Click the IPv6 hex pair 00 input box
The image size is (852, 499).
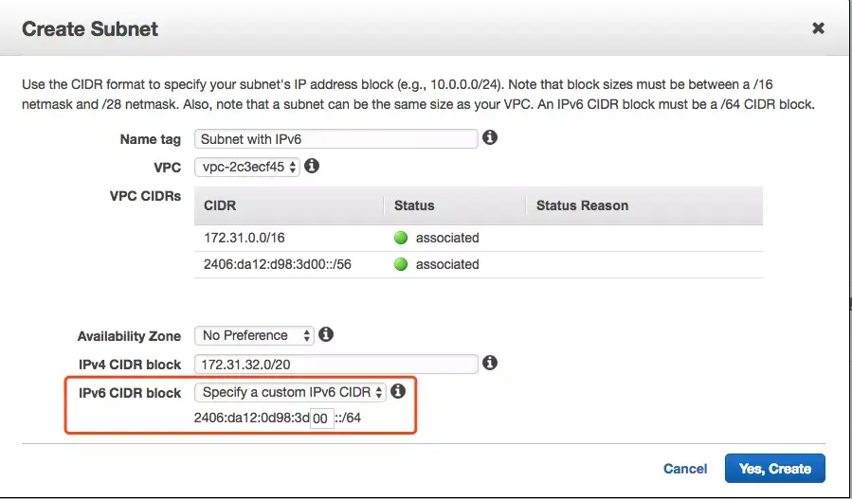pyautogui.click(x=321, y=419)
